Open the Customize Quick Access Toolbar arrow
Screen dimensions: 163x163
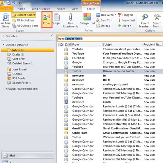tap(19, 3)
